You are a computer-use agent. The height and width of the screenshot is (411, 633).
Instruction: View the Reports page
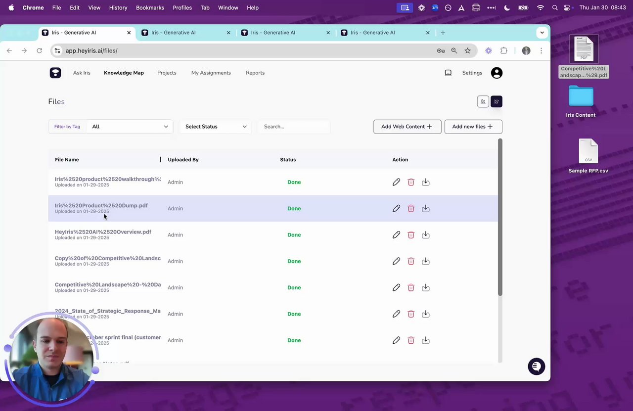click(x=255, y=73)
